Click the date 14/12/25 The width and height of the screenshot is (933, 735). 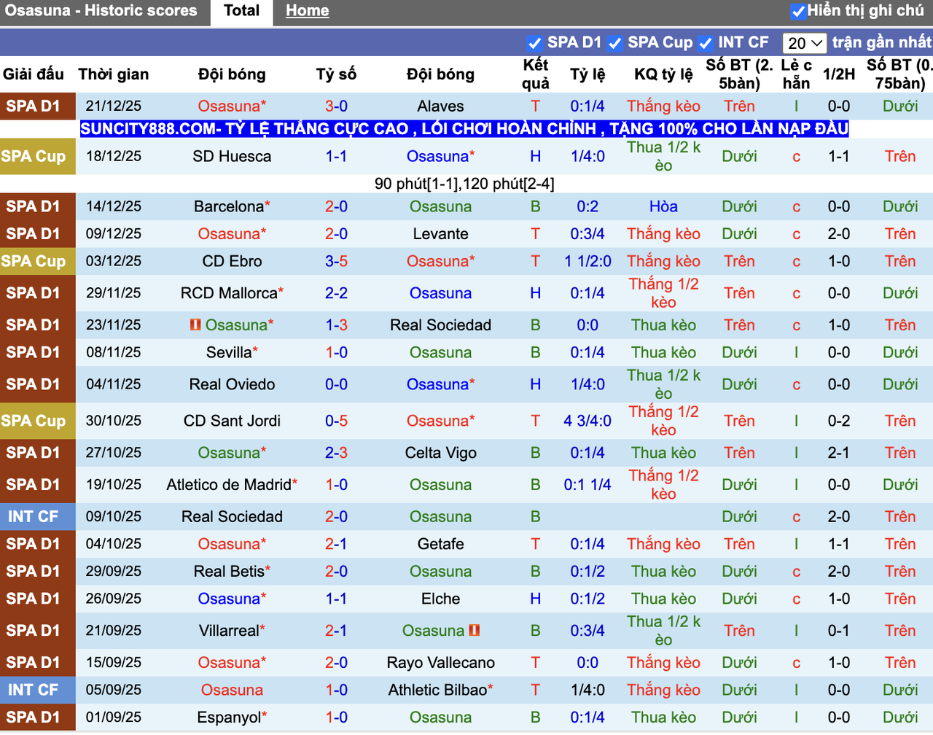[x=113, y=206]
